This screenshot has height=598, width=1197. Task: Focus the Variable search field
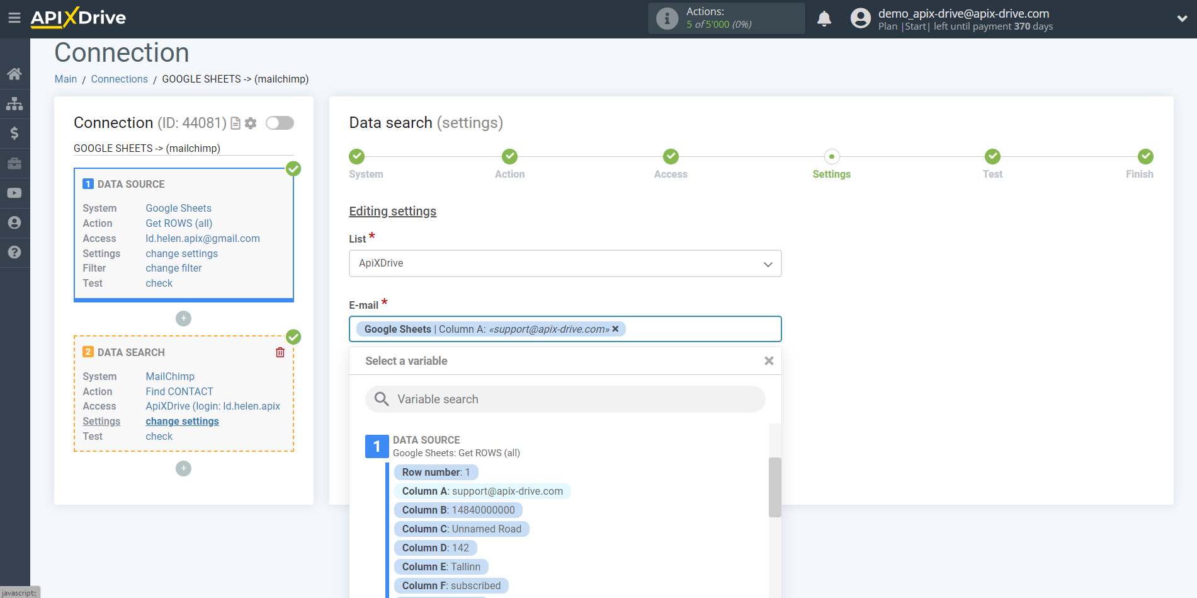[x=565, y=399]
